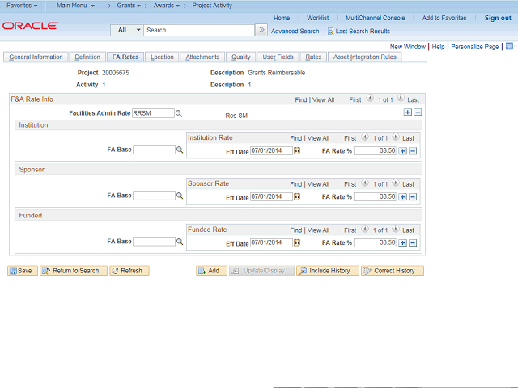This screenshot has width=518, height=388.
Task: Click into the top Search field
Action: 199,30
